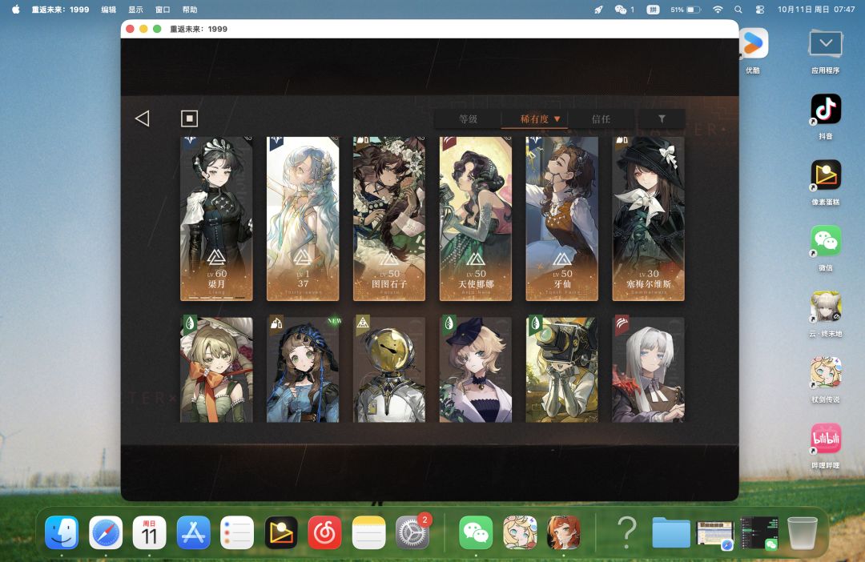Open the character filter funnel

(x=662, y=118)
